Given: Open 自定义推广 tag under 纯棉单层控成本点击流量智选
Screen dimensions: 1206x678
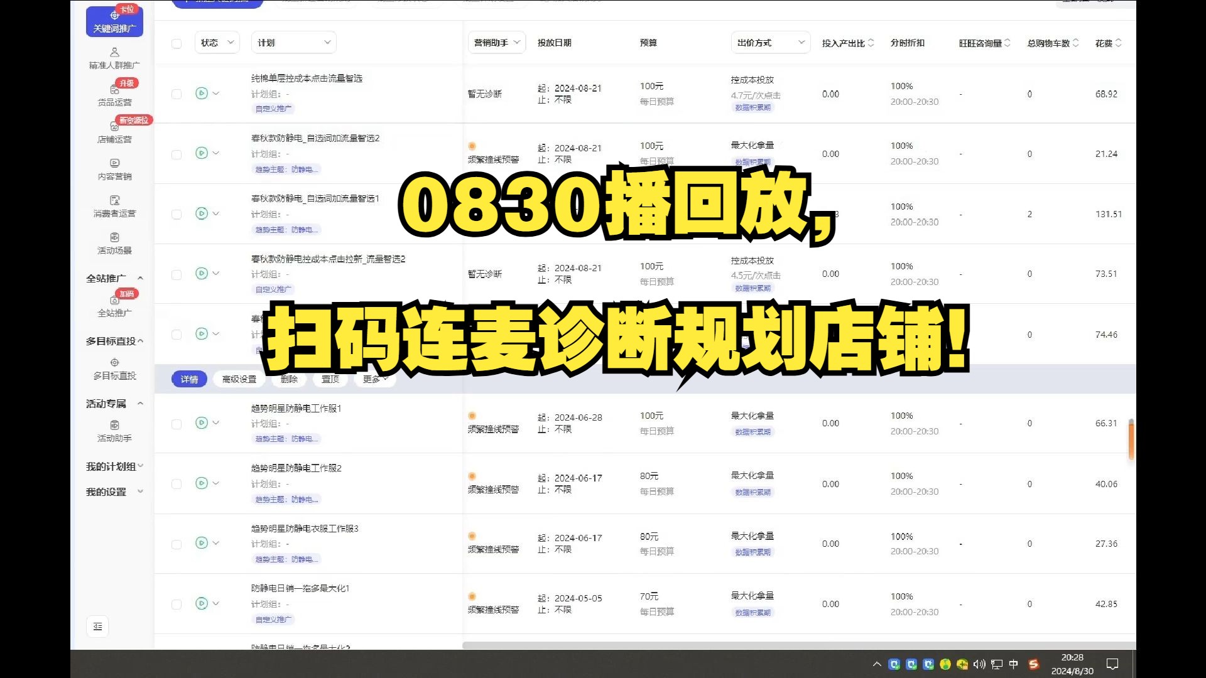Looking at the screenshot, I should pos(273,109).
